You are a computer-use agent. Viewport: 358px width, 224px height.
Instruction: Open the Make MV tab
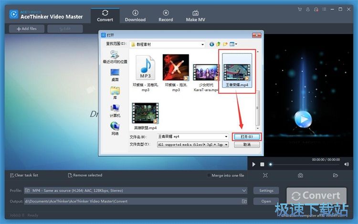coord(195,16)
